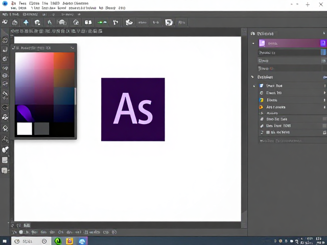The width and height of the screenshot is (327, 245).
Task: Click the purple square icon in the highlighted purple row
Action: point(262,43)
